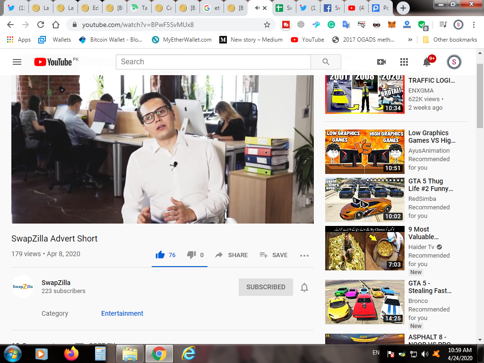This screenshot has width=484, height=363.
Task: Toggle the like button with 76 likes
Action: [x=165, y=255]
